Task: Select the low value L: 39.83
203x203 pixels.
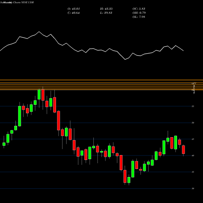Action: pos(106,13)
